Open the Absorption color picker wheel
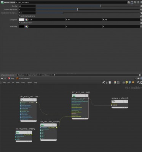142x152 pixels. coord(26,20)
